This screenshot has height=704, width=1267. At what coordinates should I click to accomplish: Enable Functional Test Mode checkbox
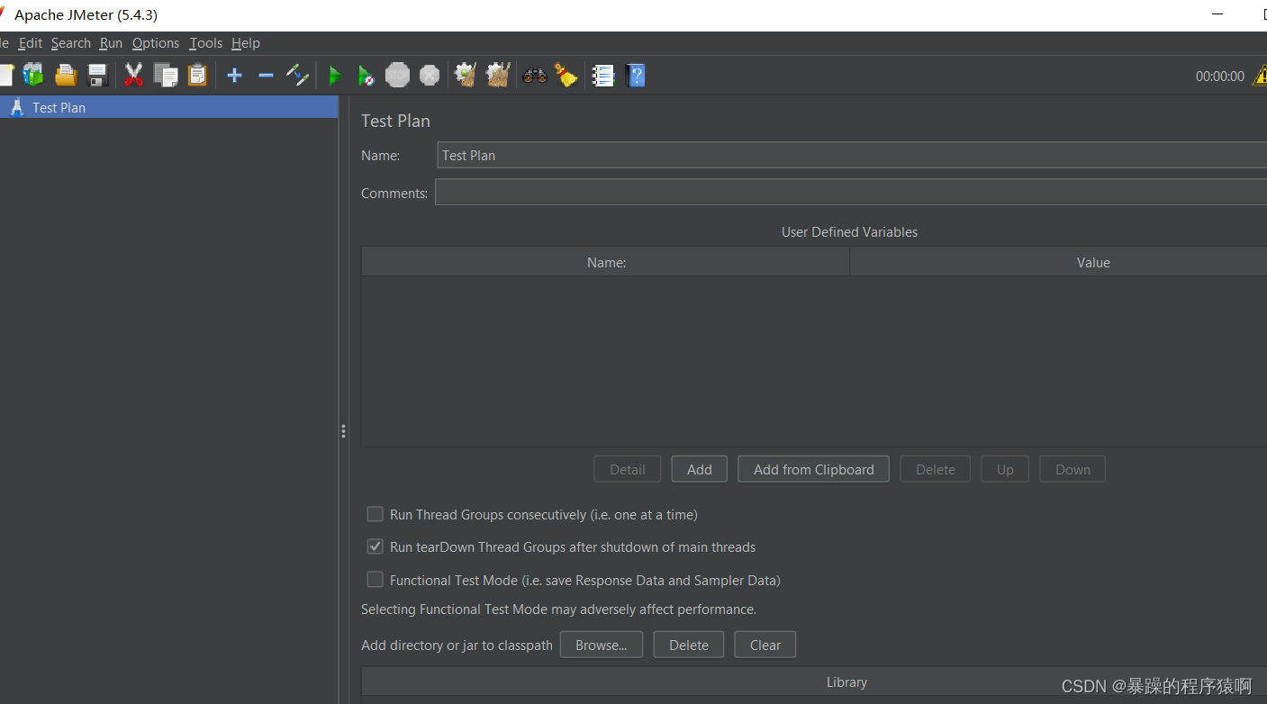[375, 580]
